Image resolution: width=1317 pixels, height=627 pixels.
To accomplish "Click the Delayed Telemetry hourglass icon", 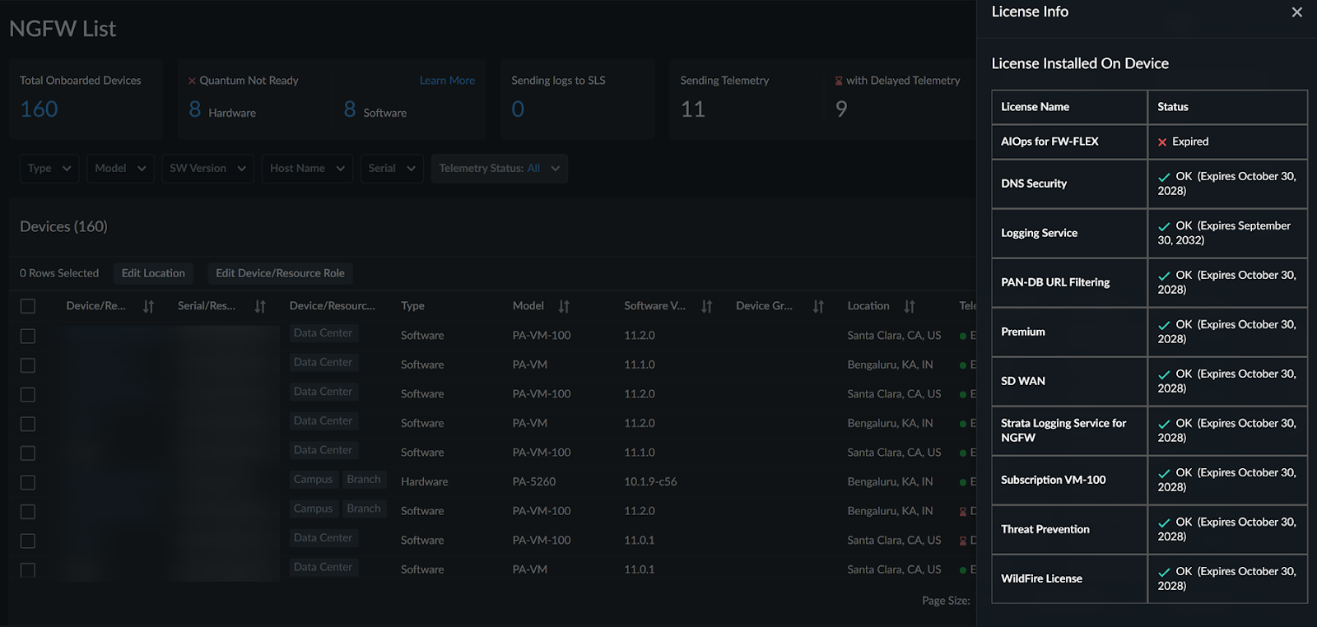I will 839,81.
